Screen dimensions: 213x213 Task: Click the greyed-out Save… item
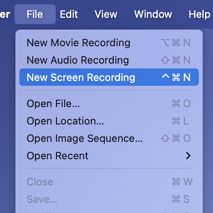[42, 199]
